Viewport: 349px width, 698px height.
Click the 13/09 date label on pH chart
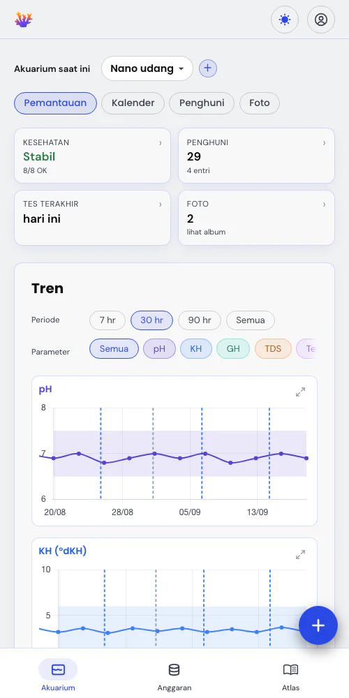click(x=258, y=512)
